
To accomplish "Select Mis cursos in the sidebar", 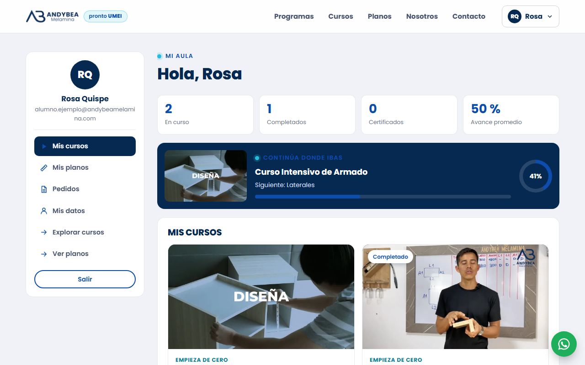I will point(85,146).
